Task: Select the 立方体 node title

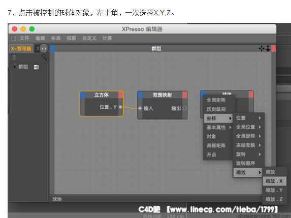Action: click(102, 95)
